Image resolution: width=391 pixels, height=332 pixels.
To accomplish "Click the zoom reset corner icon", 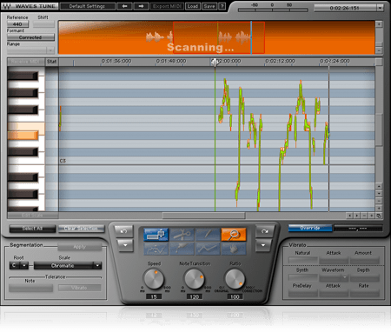I will 379,216.
